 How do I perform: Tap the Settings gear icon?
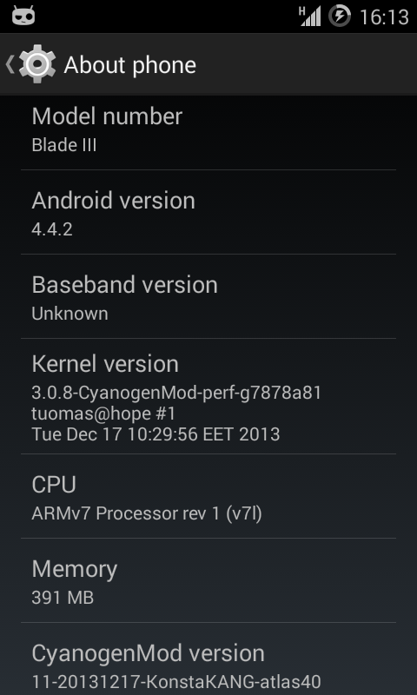(x=37, y=64)
